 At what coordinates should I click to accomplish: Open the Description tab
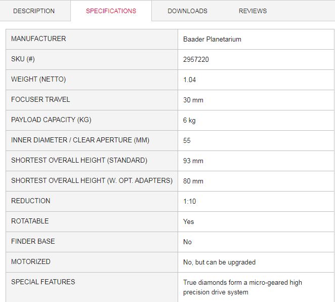pos(34,11)
